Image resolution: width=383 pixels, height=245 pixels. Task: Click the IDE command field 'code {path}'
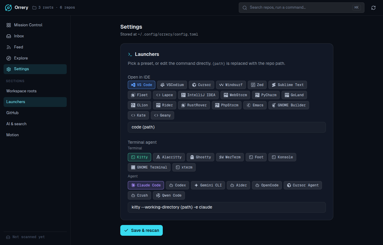[227, 127]
